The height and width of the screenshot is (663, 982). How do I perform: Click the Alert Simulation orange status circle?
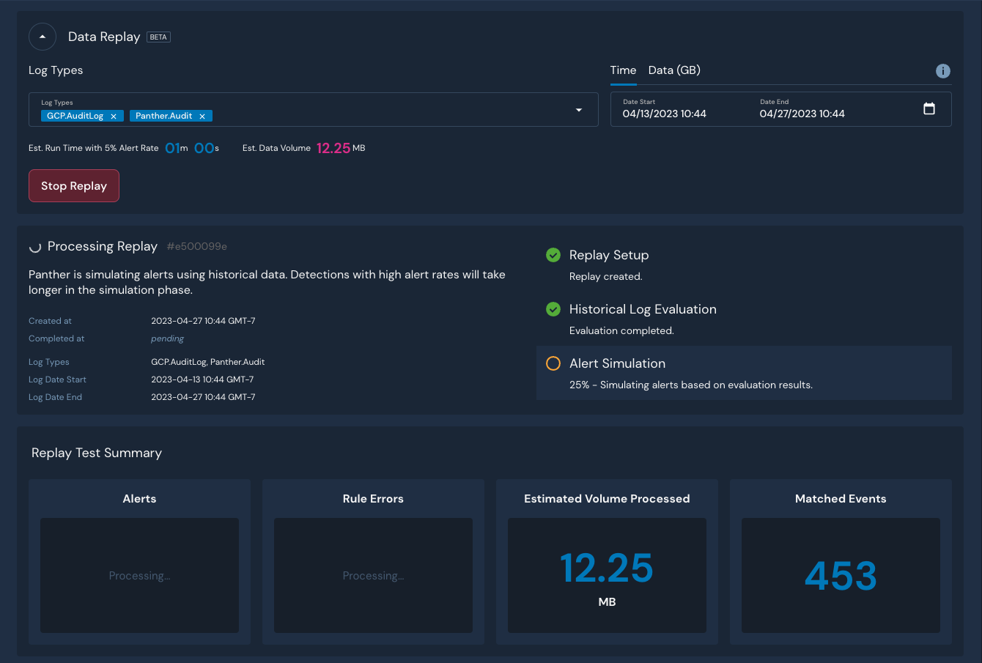(x=553, y=363)
